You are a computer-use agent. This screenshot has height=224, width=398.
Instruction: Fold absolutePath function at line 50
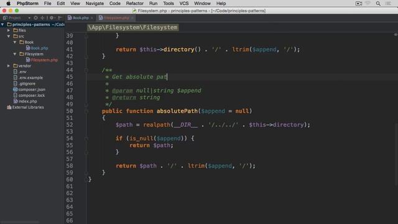(x=86, y=111)
